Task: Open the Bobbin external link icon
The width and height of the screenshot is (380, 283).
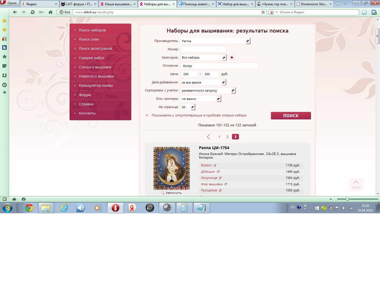Action: pyautogui.click(x=215, y=166)
